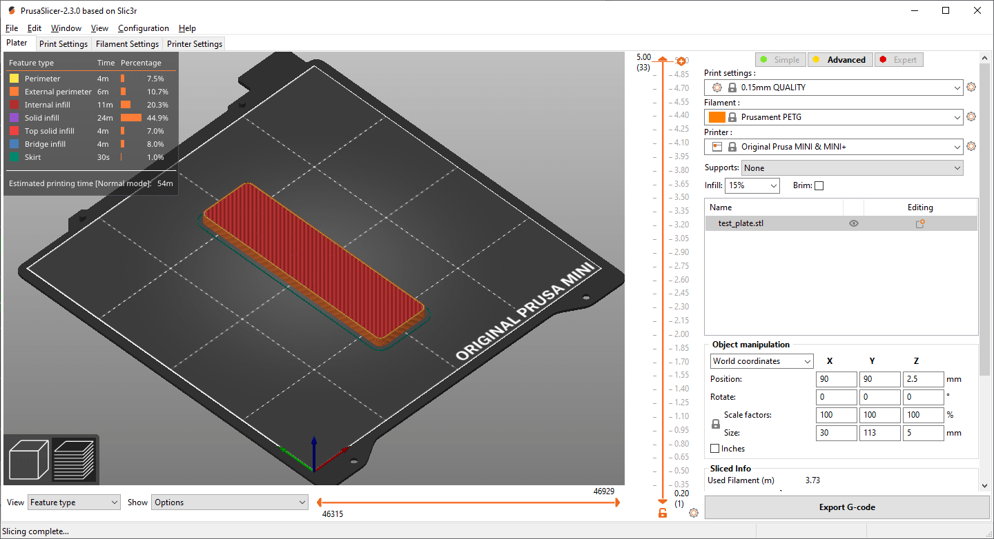994x539 pixels.
Task: Open the Supports dropdown
Action: pyautogui.click(x=852, y=167)
